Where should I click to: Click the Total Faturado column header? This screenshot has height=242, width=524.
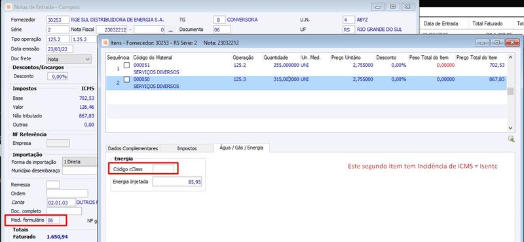click(x=487, y=24)
